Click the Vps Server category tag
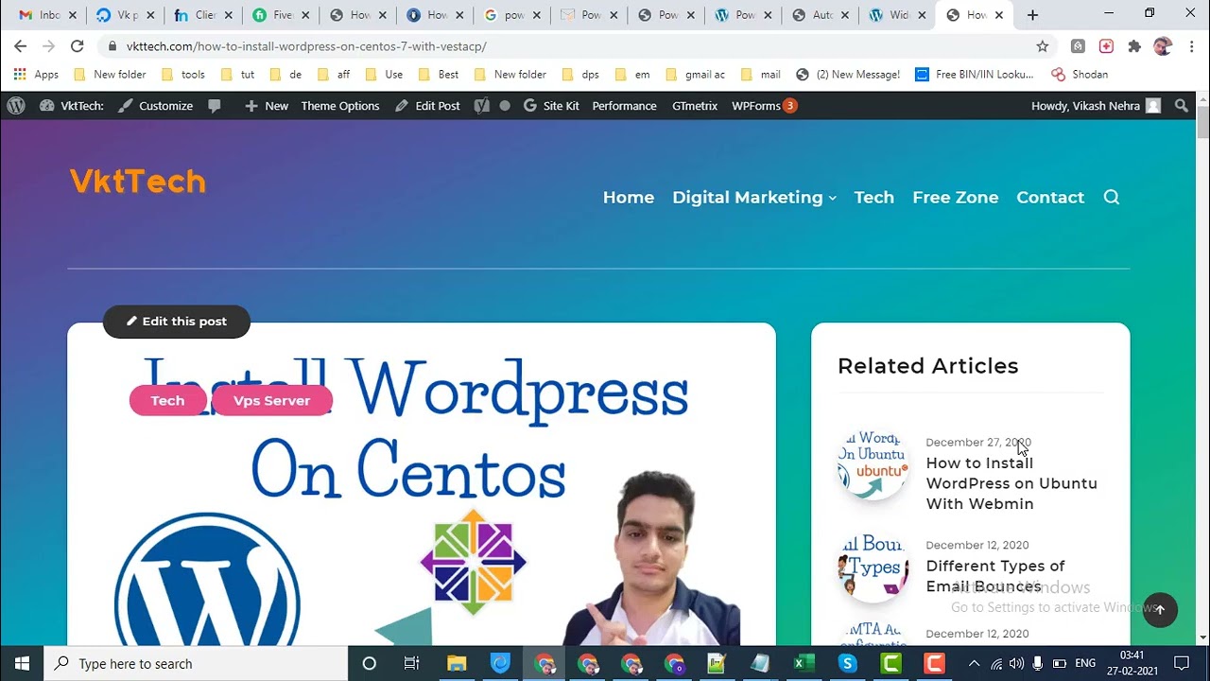1210x681 pixels. click(271, 400)
